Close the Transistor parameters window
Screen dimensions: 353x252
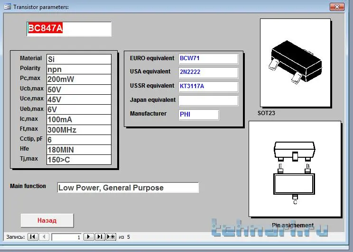click(x=337, y=7)
